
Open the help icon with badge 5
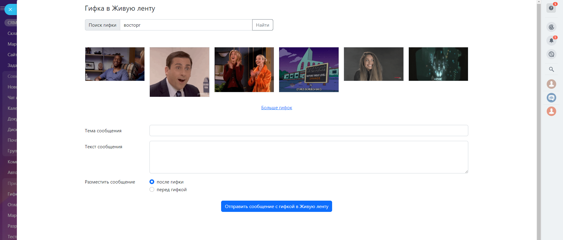[x=551, y=8]
